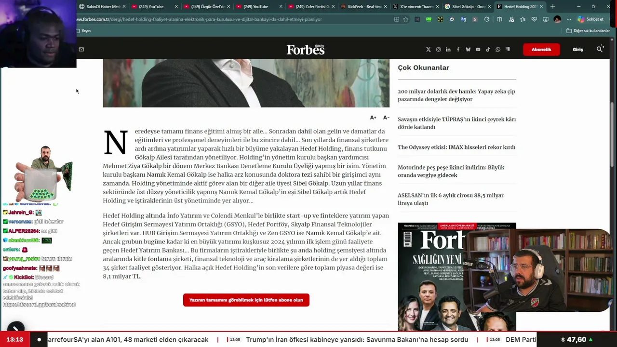Click the Forbes magazine cover thumbnail
Viewport: 617px width, 347px height.
pyautogui.click(x=430, y=277)
